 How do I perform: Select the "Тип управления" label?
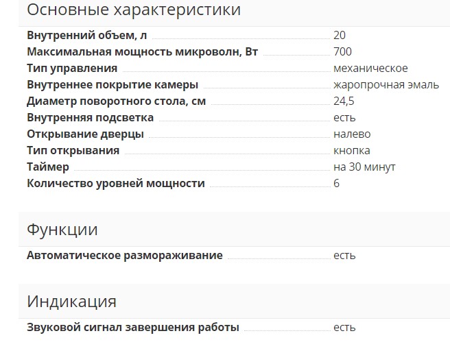click(x=72, y=69)
